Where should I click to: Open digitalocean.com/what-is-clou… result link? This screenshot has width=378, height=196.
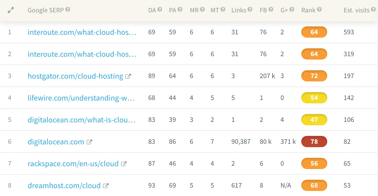click(x=82, y=120)
